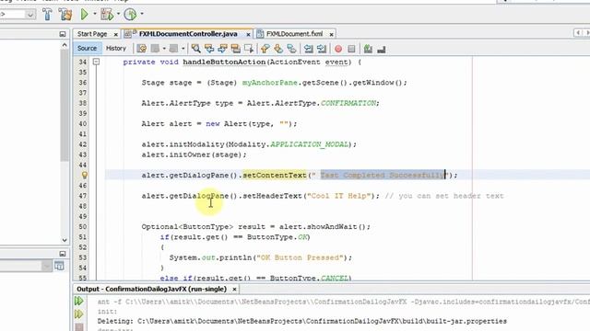Click APPLICATION_MODAL constant on line 42
The image size is (590, 331).
tap(310, 144)
